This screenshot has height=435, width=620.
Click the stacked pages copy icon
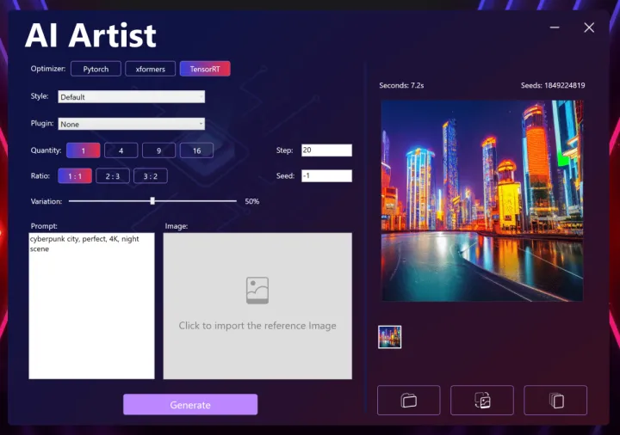(556, 401)
